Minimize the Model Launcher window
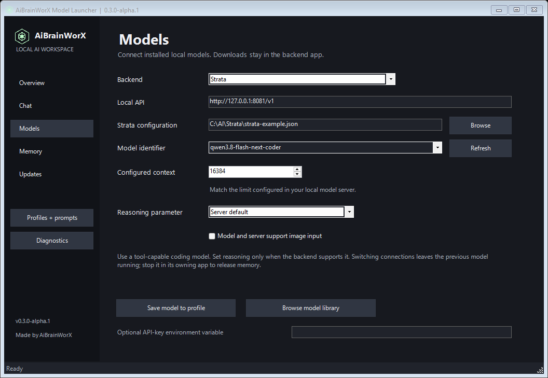The image size is (548, 378). pos(499,10)
